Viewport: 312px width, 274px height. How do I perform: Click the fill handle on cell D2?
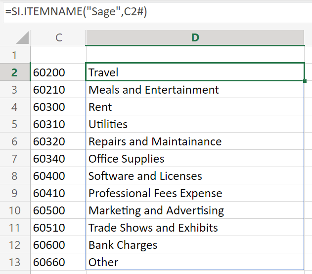(305, 81)
